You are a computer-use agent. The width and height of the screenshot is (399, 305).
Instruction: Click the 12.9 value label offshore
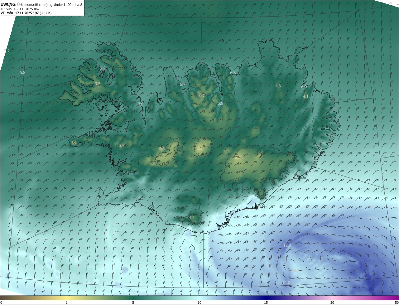point(287,245)
